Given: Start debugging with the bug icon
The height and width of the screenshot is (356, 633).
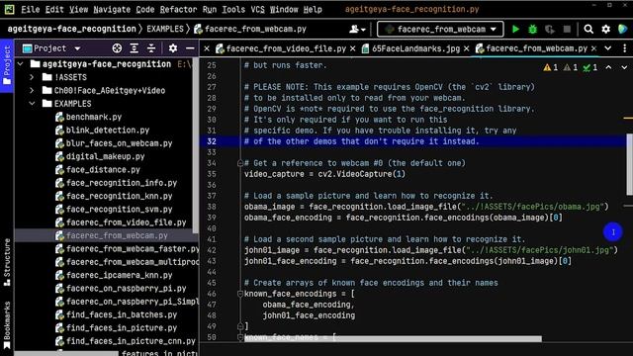Looking at the screenshot, I should coord(532,29).
